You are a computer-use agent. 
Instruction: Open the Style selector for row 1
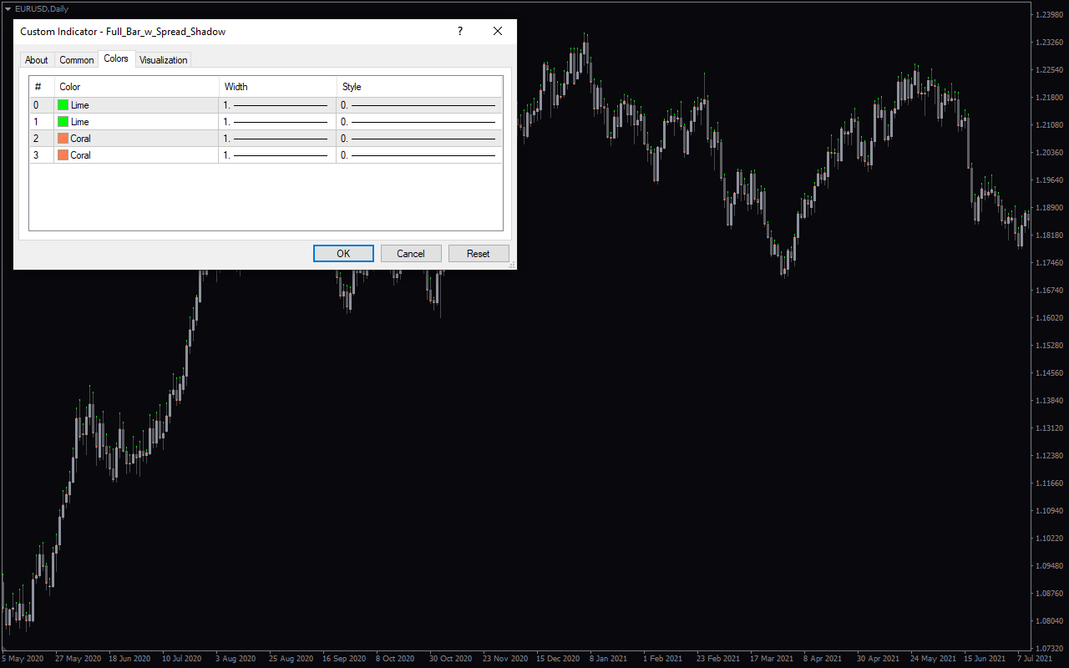(x=419, y=122)
